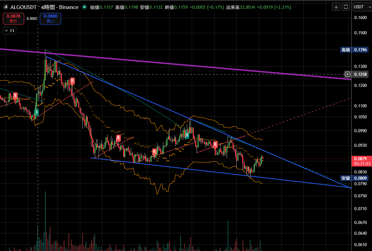Click the blue 0.0880 買い buy button
This screenshot has height=251, width=372.
[x=50, y=19]
